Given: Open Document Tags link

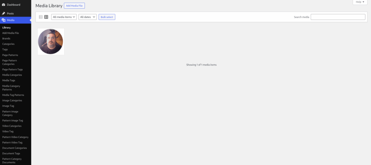Looking at the screenshot, I should [x=11, y=153].
